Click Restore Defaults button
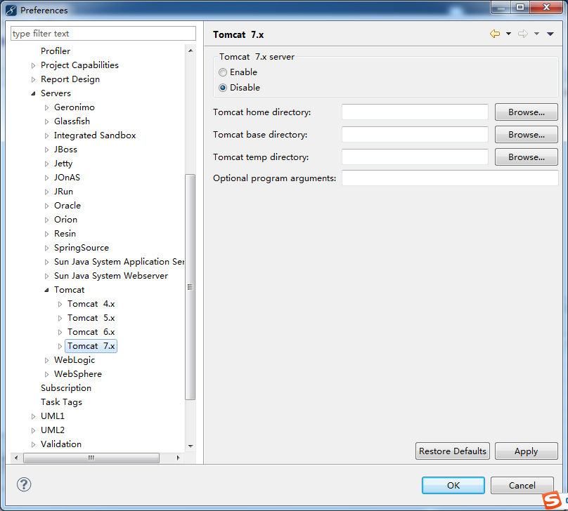This screenshot has height=511, width=568. point(453,451)
